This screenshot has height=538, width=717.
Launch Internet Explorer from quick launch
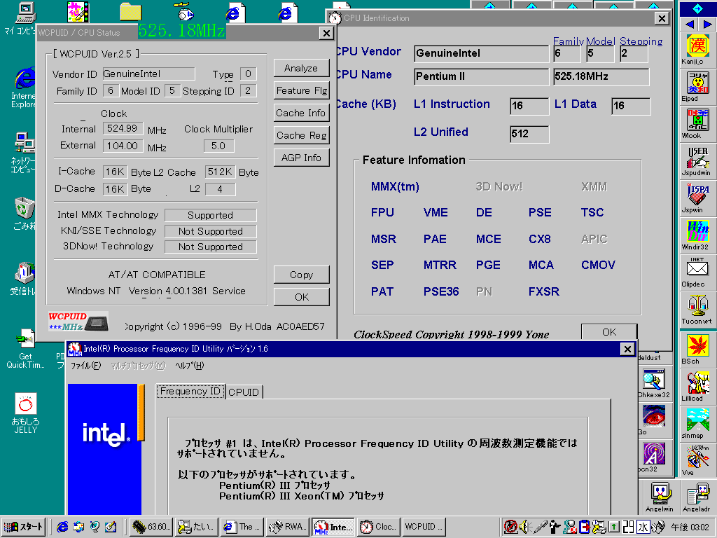tap(62, 527)
